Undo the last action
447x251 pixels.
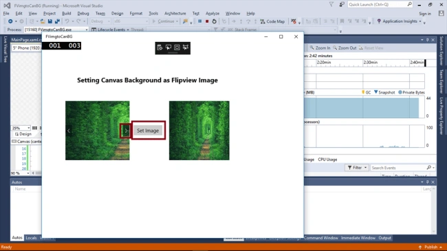tap(67, 21)
